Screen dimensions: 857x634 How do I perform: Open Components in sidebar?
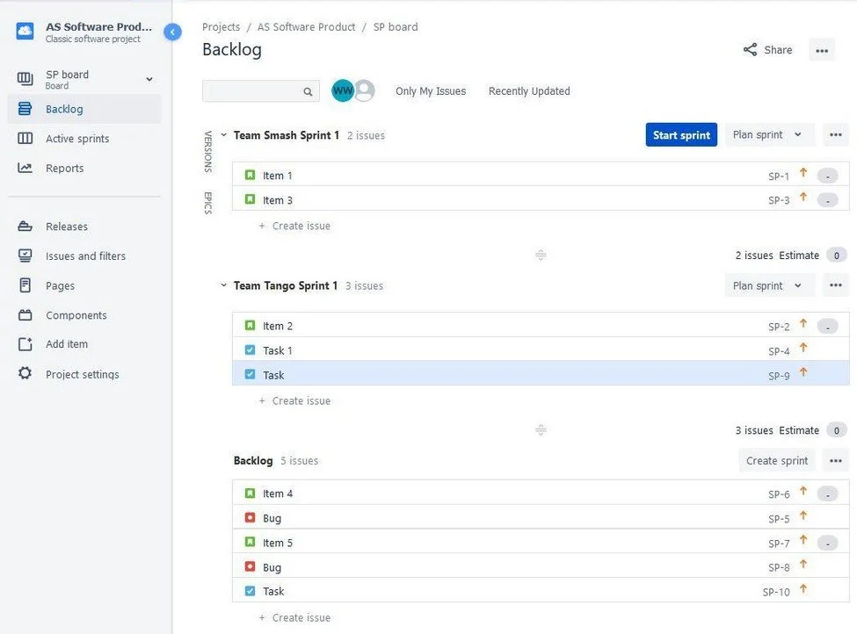[76, 315]
